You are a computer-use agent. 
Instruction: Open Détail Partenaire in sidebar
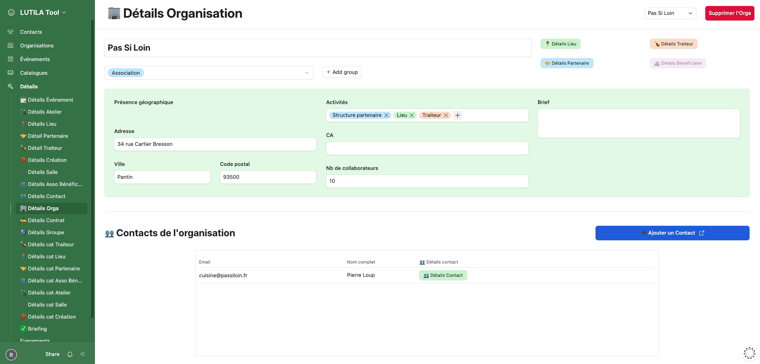(51, 136)
